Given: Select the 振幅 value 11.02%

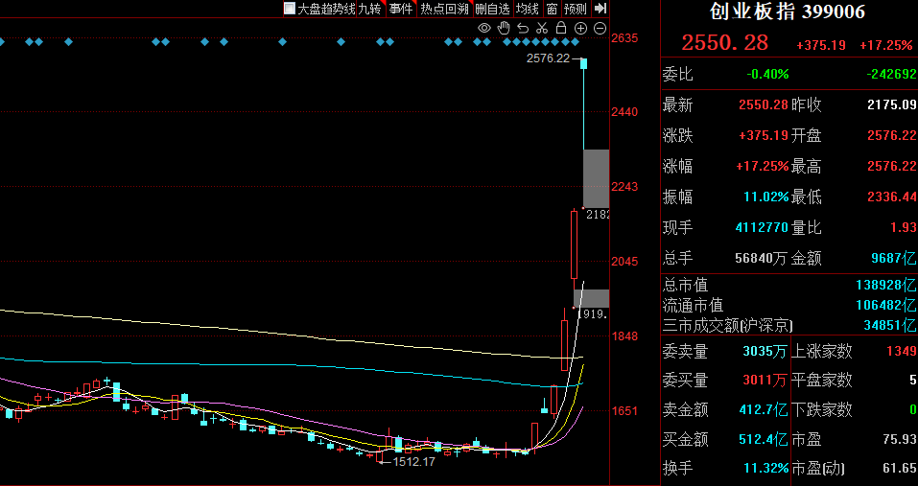Looking at the screenshot, I should coord(765,197).
